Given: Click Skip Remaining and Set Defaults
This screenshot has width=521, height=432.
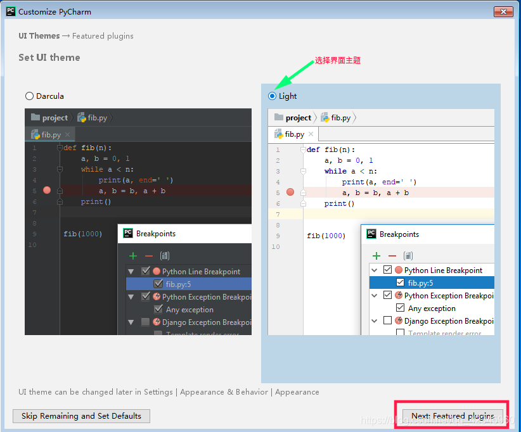Looking at the screenshot, I should click(81, 416).
